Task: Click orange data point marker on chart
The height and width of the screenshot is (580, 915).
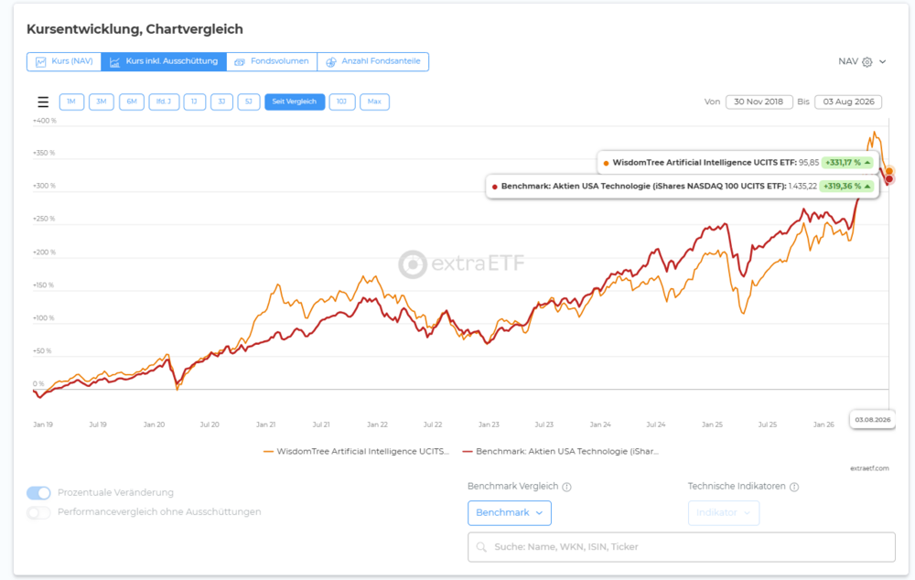Action: pyautogui.click(x=888, y=172)
